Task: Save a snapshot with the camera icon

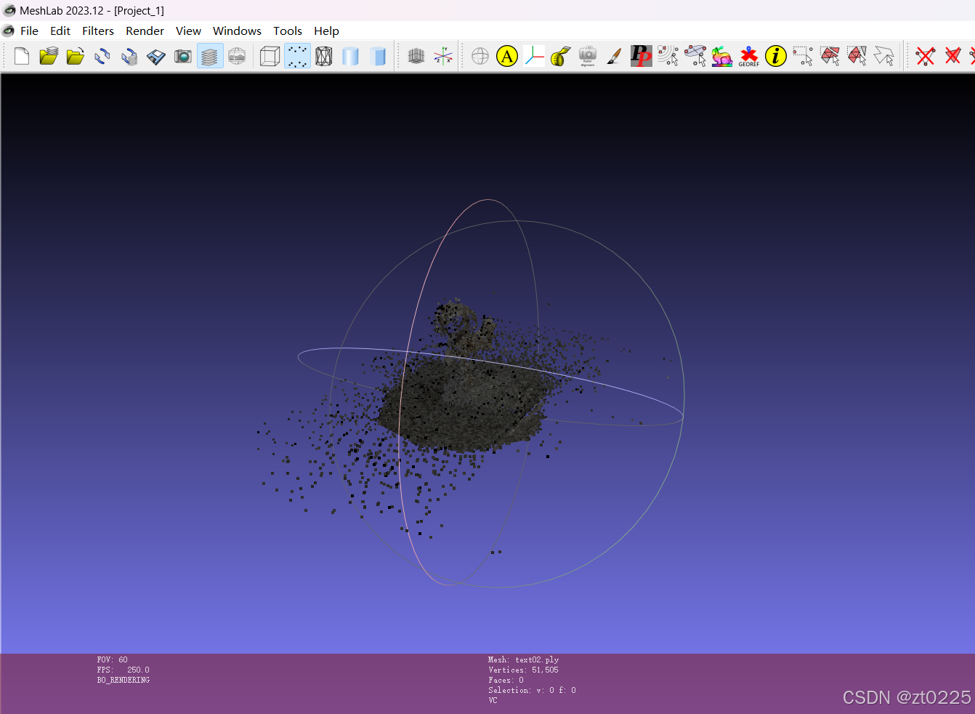Action: [183, 56]
